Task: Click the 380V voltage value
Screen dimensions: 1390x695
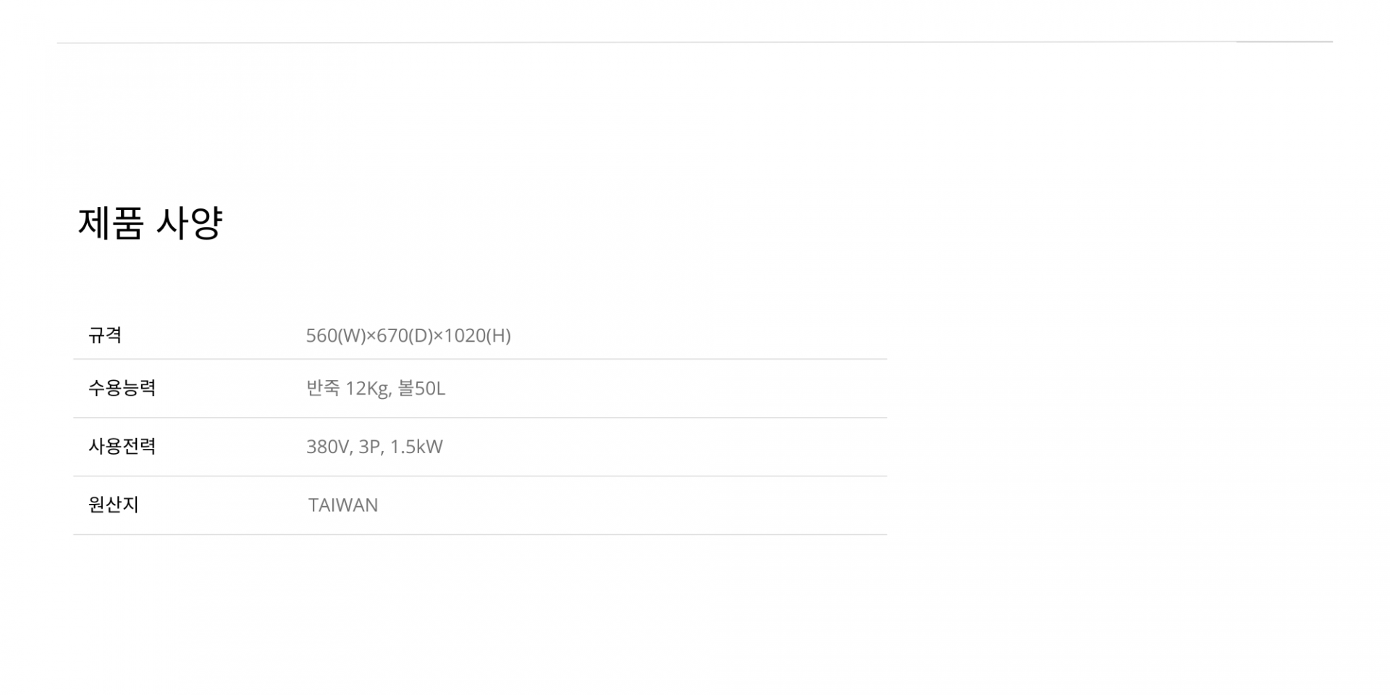Action: point(329,447)
